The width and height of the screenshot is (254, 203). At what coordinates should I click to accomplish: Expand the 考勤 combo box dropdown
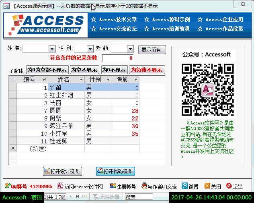[x=130, y=49]
